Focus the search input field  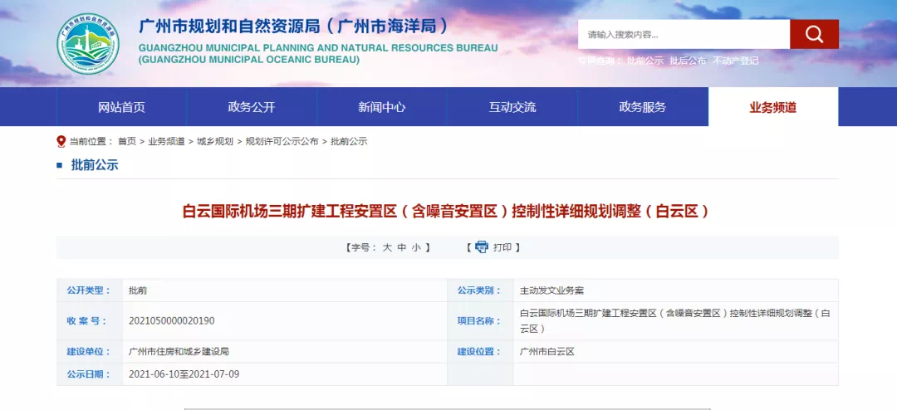point(683,35)
